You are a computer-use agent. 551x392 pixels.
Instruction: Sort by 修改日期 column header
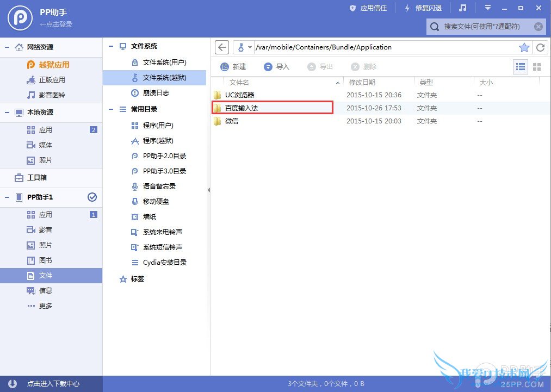[379, 83]
